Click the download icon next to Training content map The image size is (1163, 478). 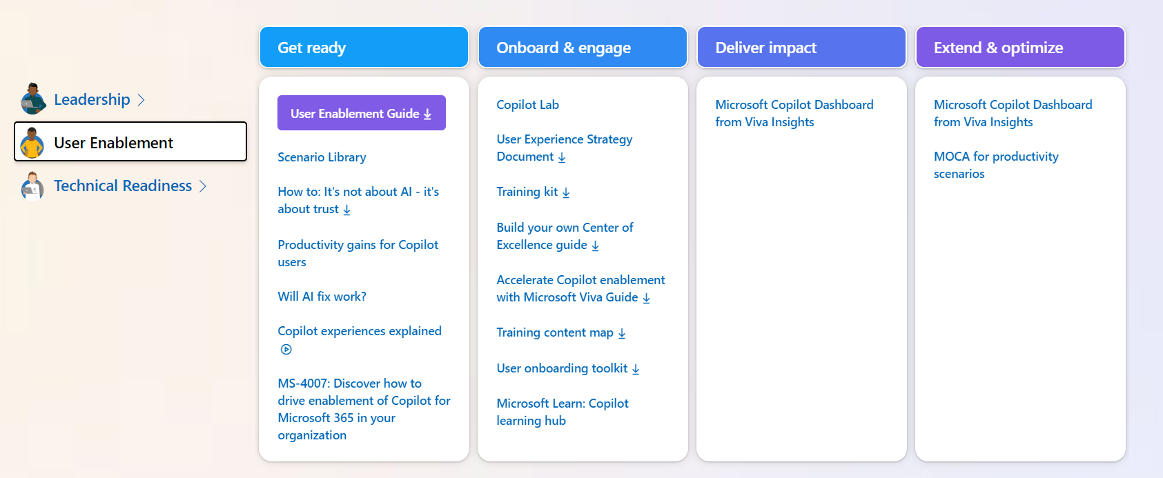coord(621,332)
